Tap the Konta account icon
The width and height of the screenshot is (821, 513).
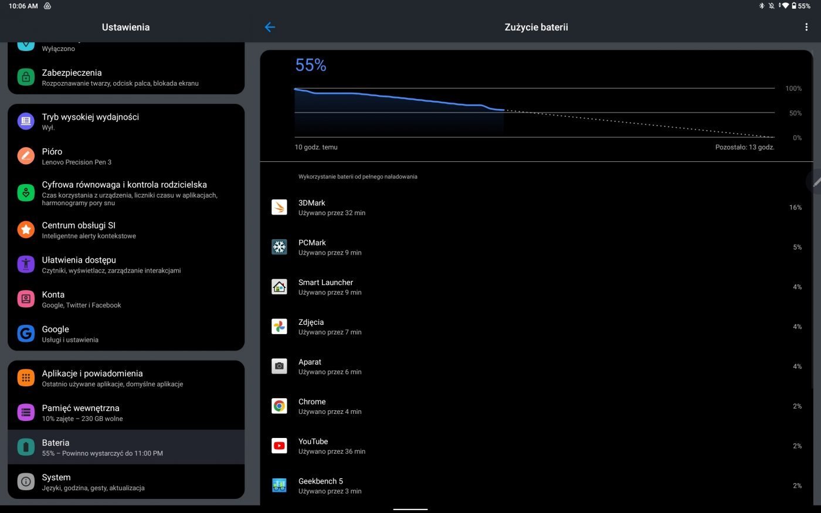click(x=26, y=299)
